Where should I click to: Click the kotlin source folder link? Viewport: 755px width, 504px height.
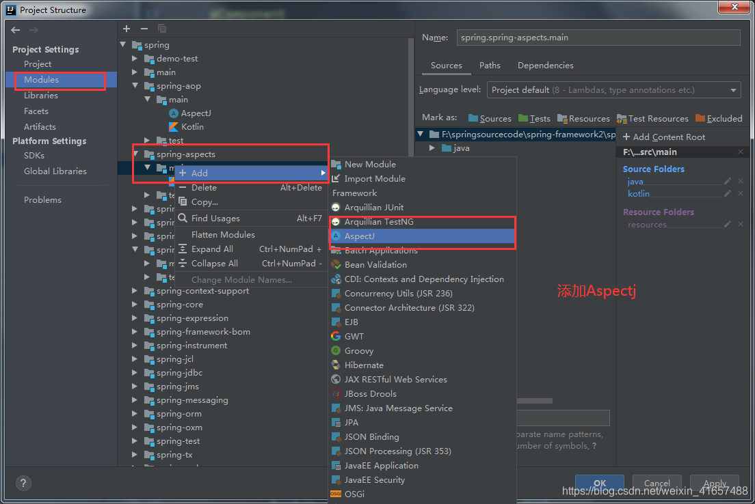click(x=639, y=193)
